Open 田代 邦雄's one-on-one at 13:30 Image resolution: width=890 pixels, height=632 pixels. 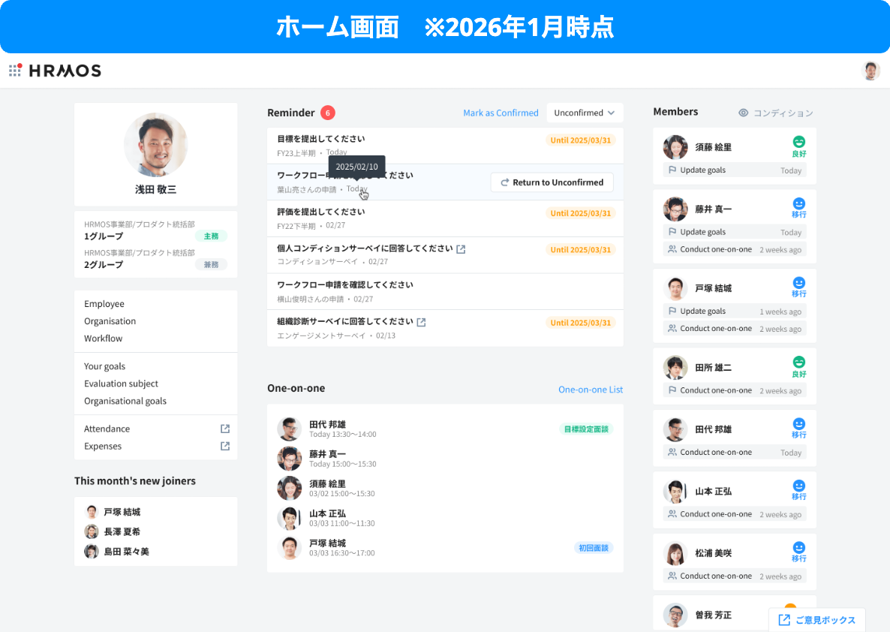(x=342, y=429)
